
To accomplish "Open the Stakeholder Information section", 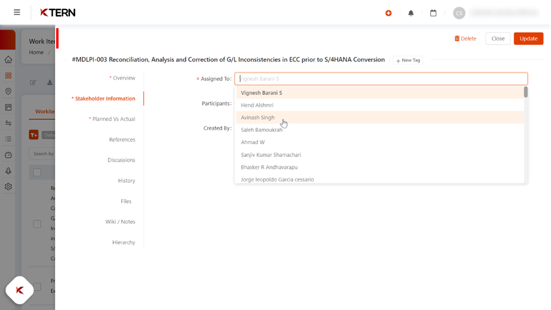I will pos(103,98).
